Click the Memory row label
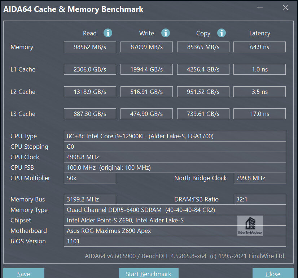This screenshot has height=278, width=298. coord(22,47)
